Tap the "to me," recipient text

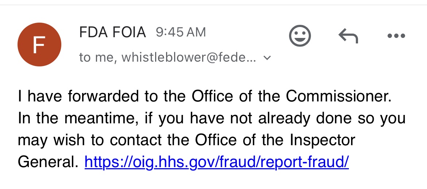click(x=98, y=58)
